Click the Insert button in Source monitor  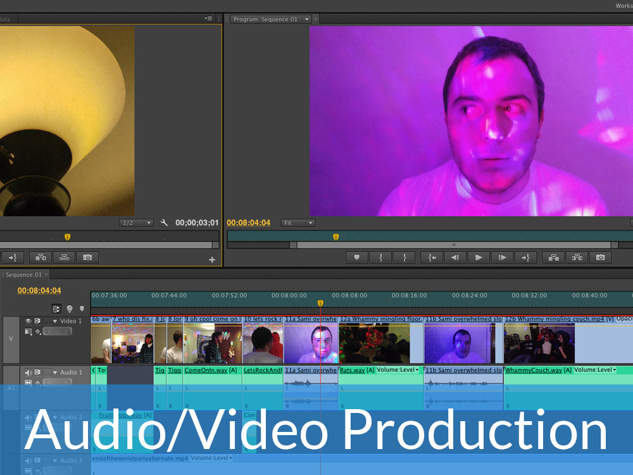click(41, 257)
